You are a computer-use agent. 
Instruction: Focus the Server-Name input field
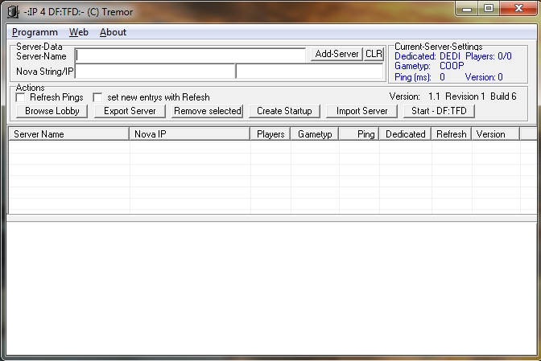[x=190, y=55]
